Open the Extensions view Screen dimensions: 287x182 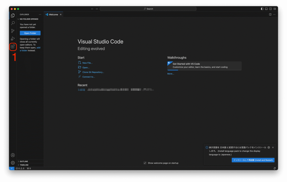[x=13, y=47]
